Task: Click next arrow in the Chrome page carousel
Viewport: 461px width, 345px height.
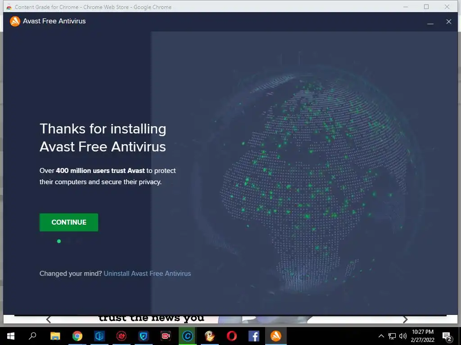Action: [x=405, y=319]
